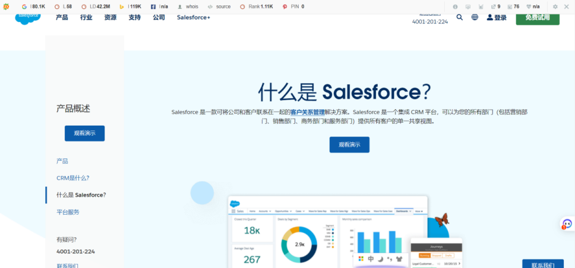Open the Salesforce+ menu item
The image size is (575, 268).
click(194, 17)
